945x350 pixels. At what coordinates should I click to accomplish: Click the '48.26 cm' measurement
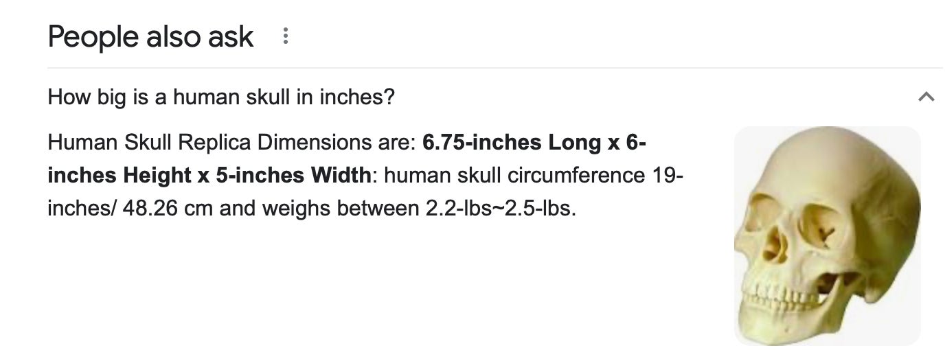(168, 207)
